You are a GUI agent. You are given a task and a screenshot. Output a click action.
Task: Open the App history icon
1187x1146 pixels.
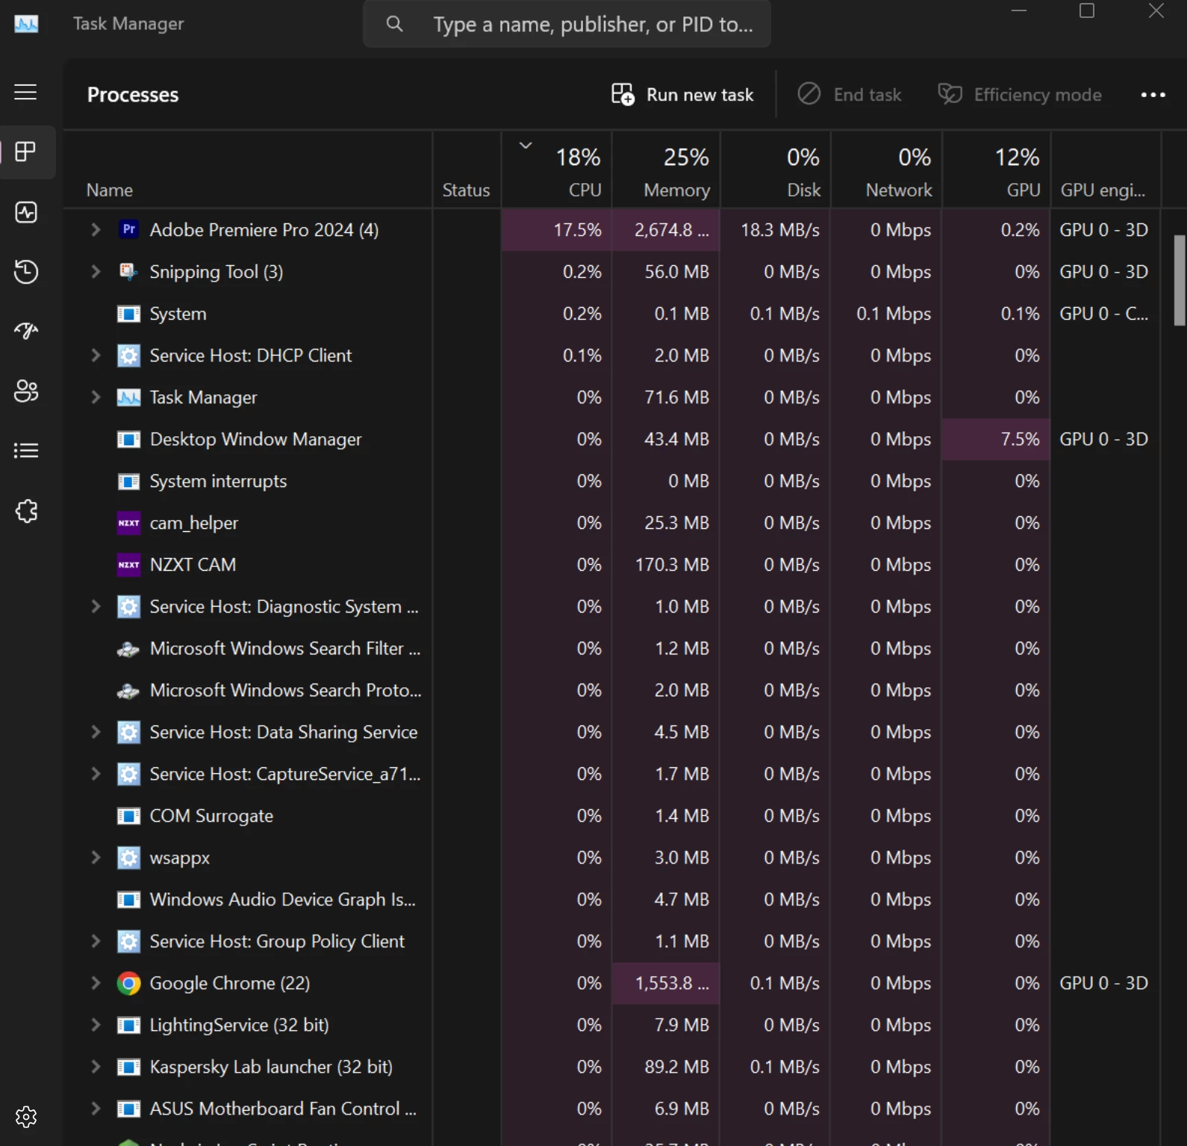click(x=26, y=271)
